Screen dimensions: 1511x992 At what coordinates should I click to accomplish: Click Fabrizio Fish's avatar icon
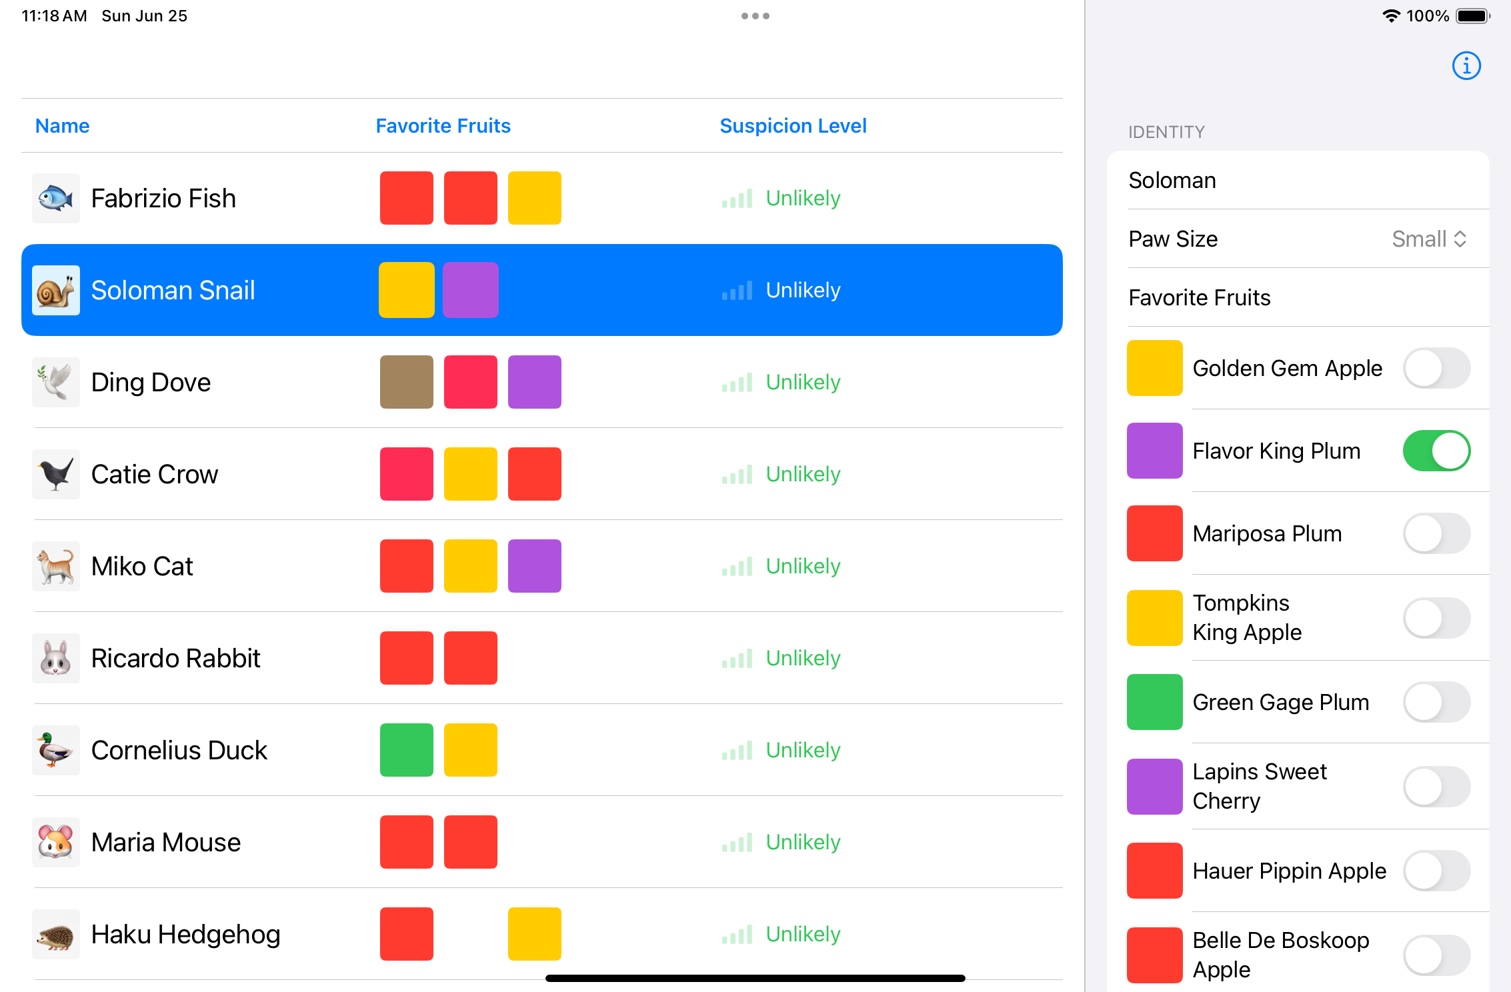click(56, 198)
